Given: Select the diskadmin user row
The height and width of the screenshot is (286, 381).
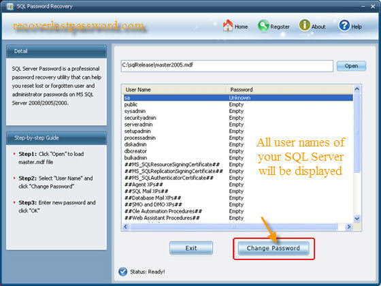Looking at the screenshot, I should (238, 144).
